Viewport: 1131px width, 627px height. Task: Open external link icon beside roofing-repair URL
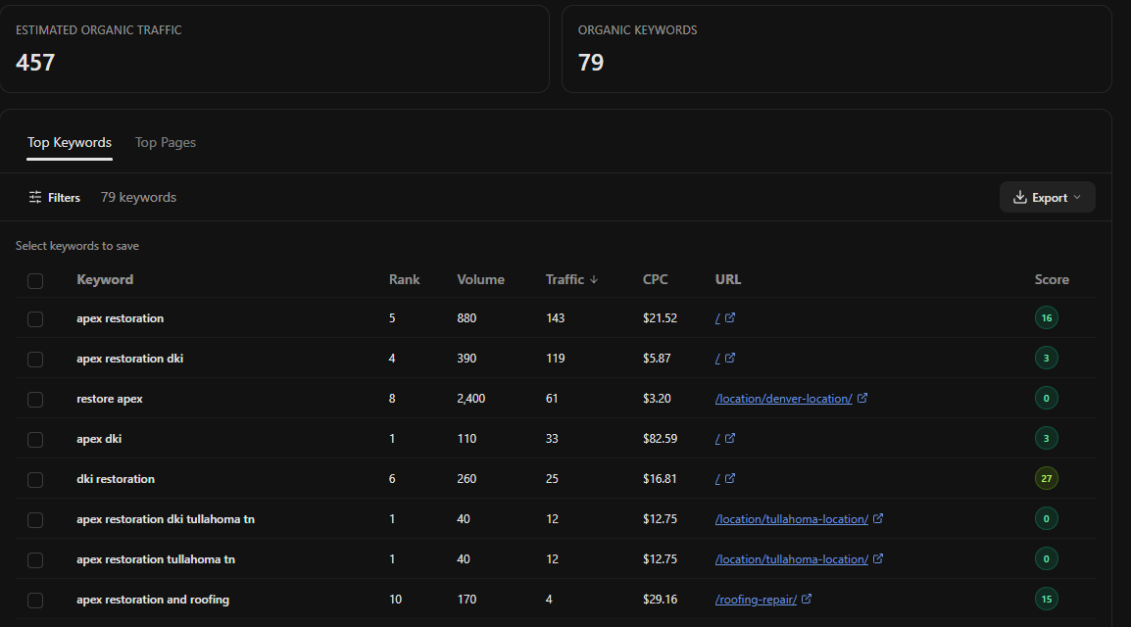pyautogui.click(x=807, y=599)
